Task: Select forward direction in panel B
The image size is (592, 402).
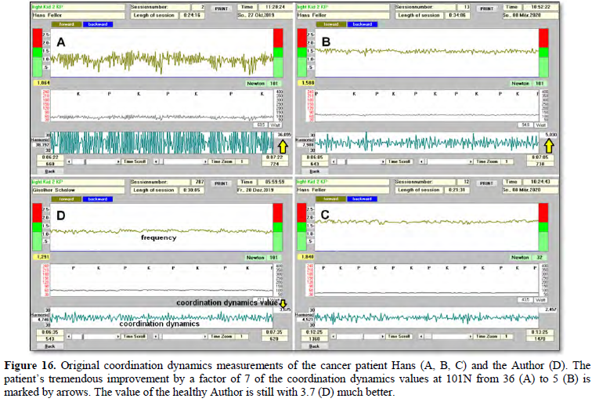Action: (x=331, y=24)
